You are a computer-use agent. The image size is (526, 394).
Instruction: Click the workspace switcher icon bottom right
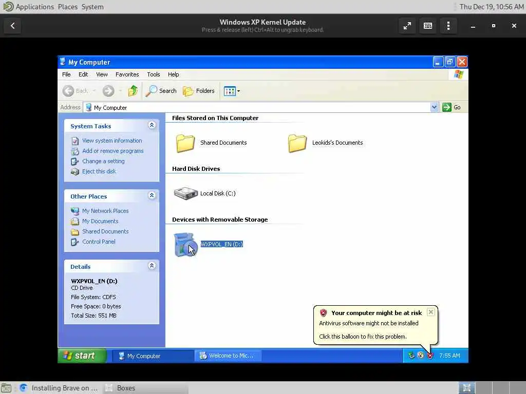(x=466, y=388)
